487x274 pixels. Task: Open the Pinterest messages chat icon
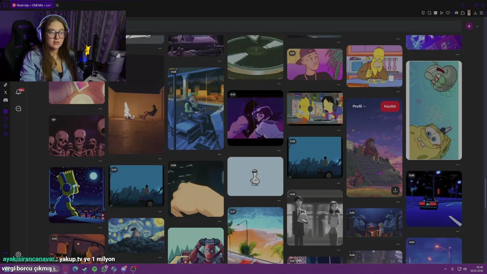point(18,109)
